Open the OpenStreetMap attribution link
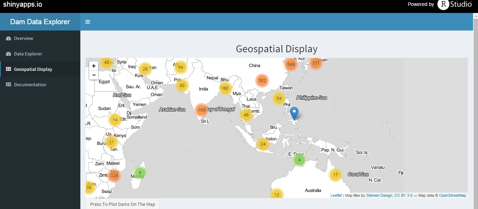478x209 pixels. pyautogui.click(x=452, y=195)
